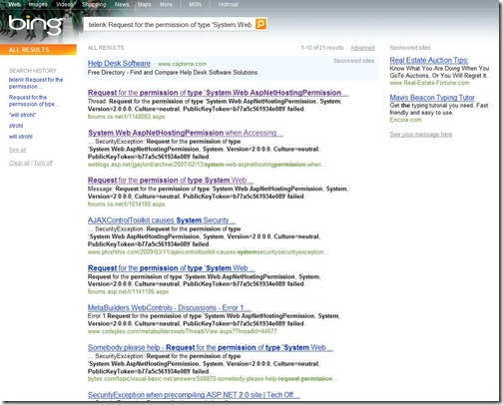Click 'See your message here' link
The width and height of the screenshot is (503, 405).
[420, 135]
